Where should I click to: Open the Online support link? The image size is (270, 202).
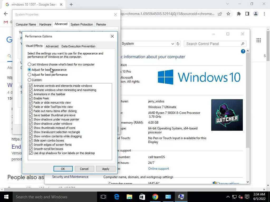[158, 169]
